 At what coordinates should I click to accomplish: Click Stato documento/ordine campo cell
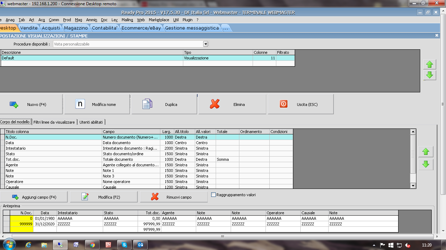pos(131,154)
